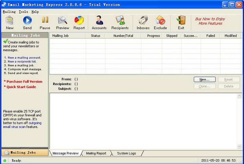Open the Mailing menu
The width and height of the screenshot is (244, 164).
pos(9,12)
